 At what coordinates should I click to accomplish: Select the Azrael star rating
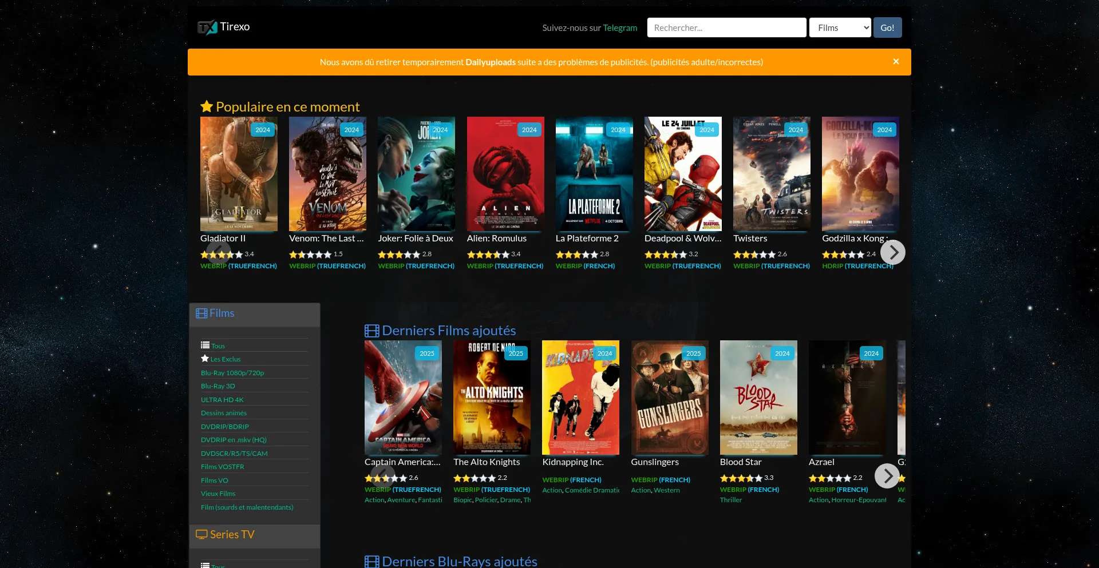[830, 478]
